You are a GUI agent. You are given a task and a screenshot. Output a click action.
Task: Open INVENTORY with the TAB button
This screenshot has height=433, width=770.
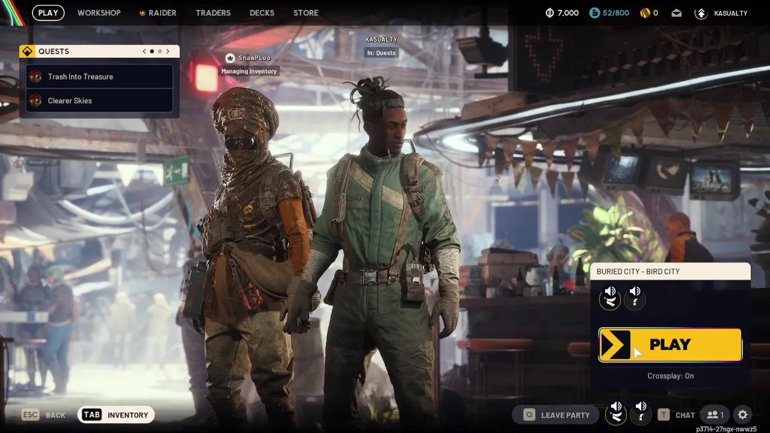click(x=116, y=415)
